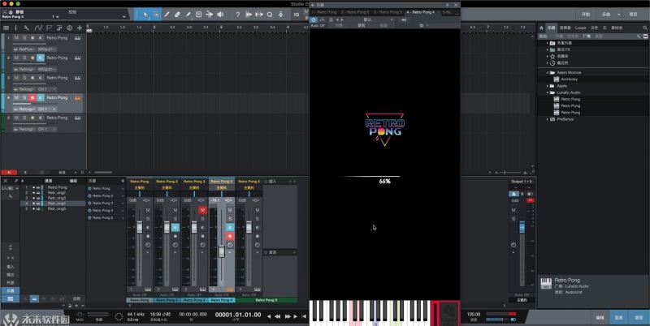
Task: Solo the Retro Pong mixer channel
Action: 148,219
